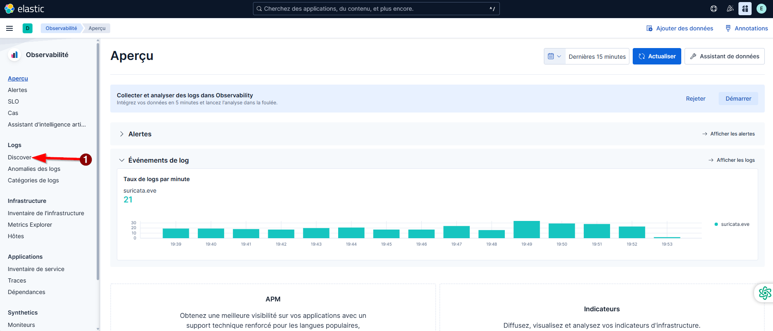Open Discover in the Logs menu
This screenshot has width=773, height=331.
[x=19, y=157]
